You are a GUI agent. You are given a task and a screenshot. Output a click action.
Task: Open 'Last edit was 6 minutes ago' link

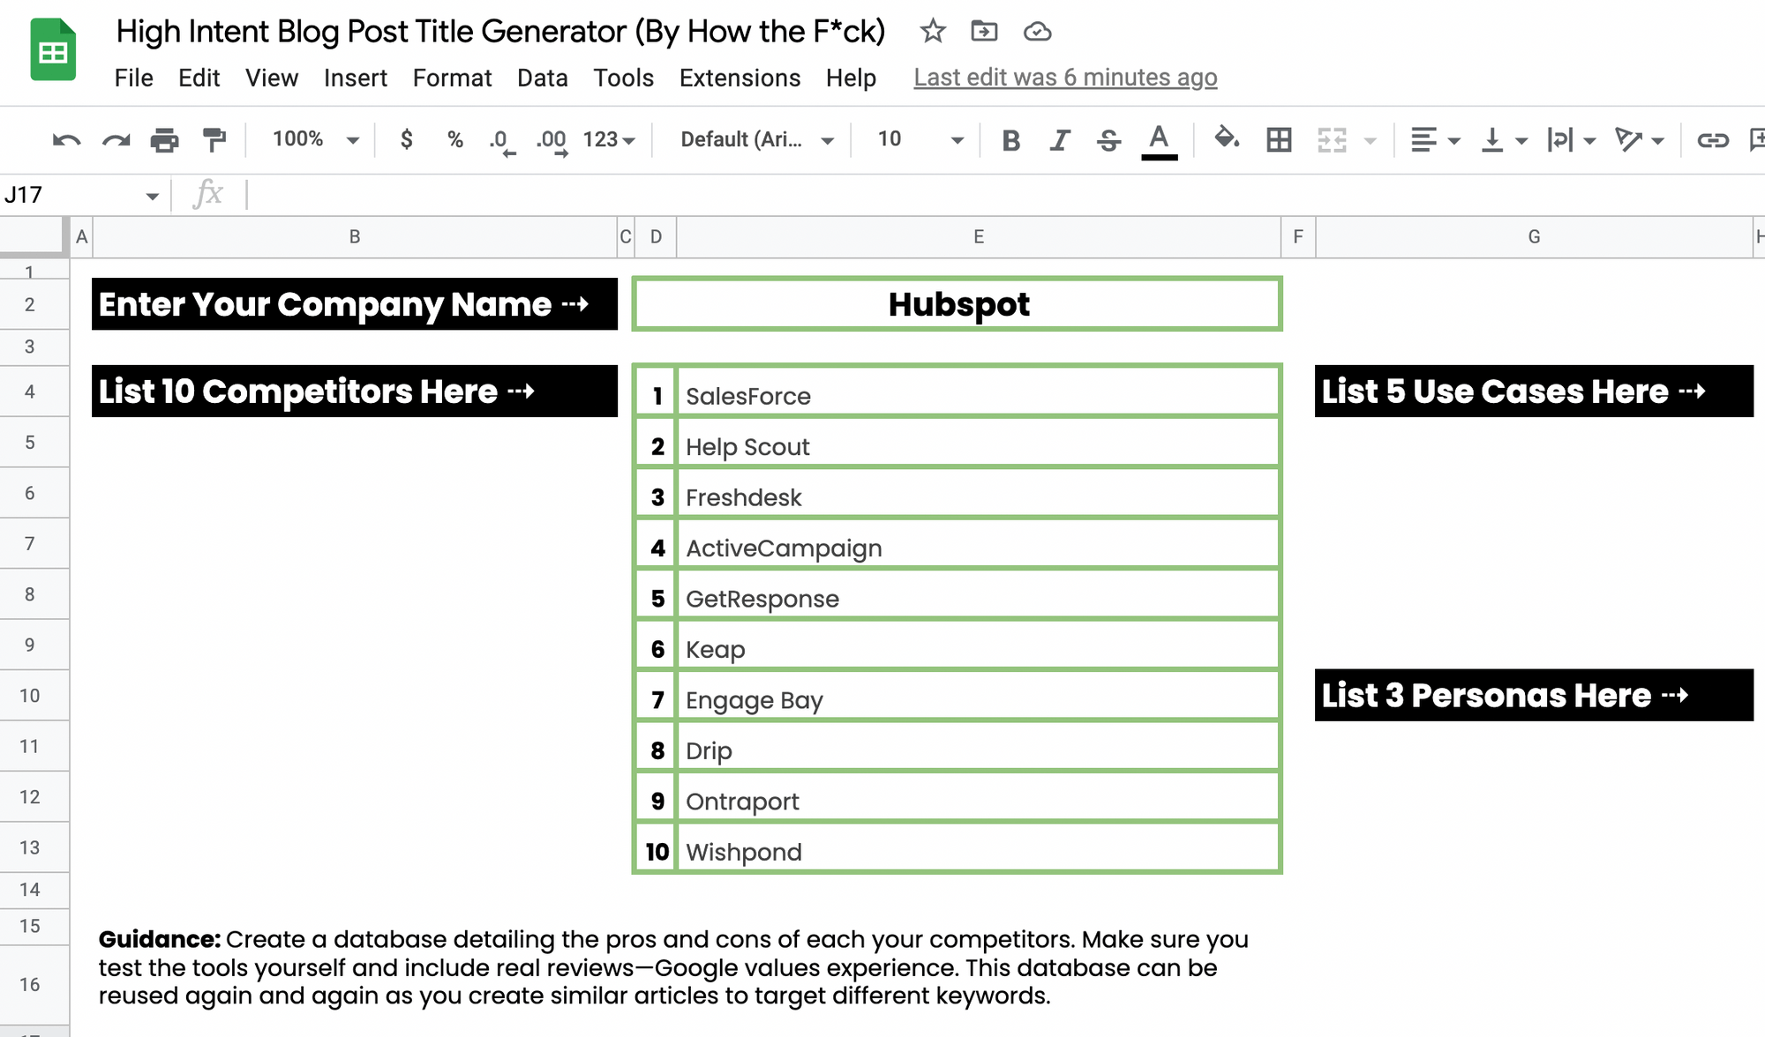(1065, 78)
